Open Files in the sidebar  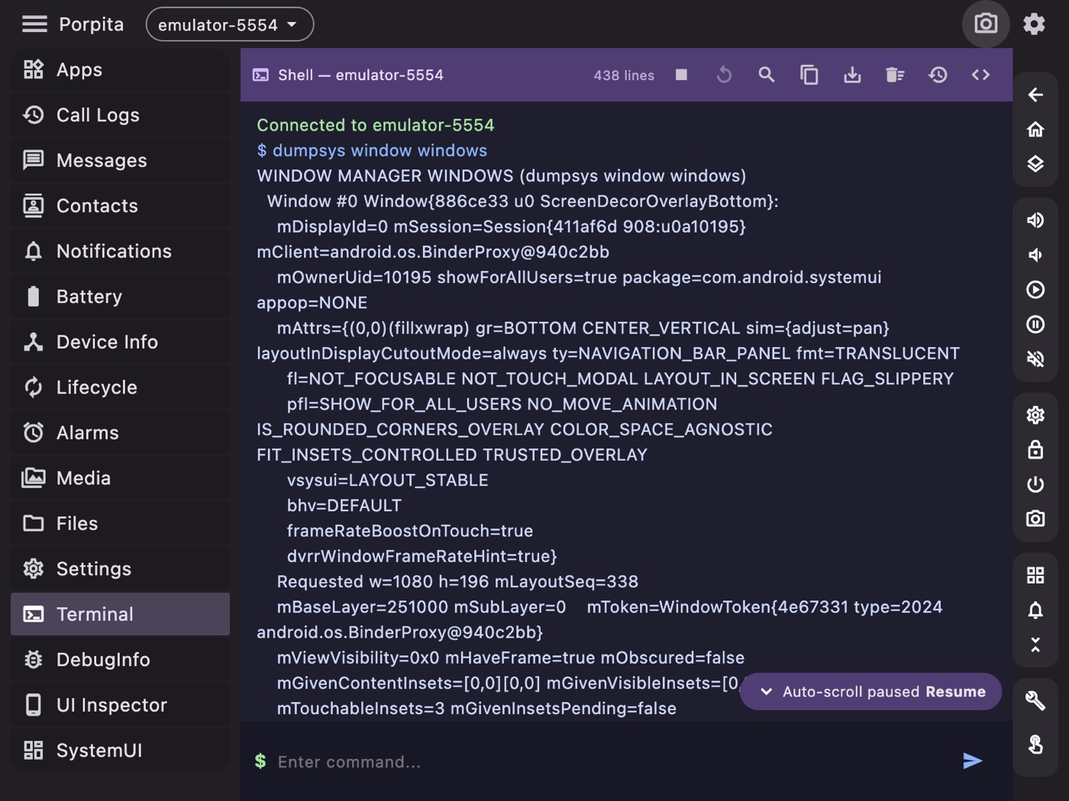point(120,523)
